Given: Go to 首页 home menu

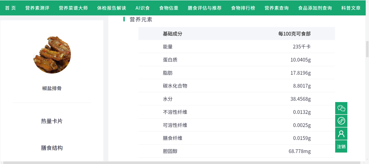Looking at the screenshot, I should pos(10,8).
